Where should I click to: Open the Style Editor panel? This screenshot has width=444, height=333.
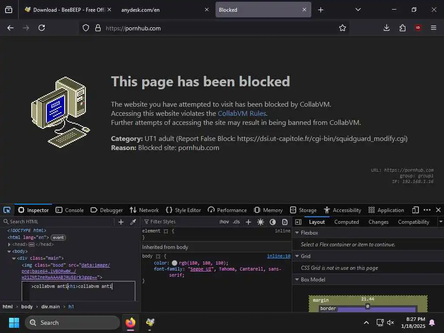(183, 210)
